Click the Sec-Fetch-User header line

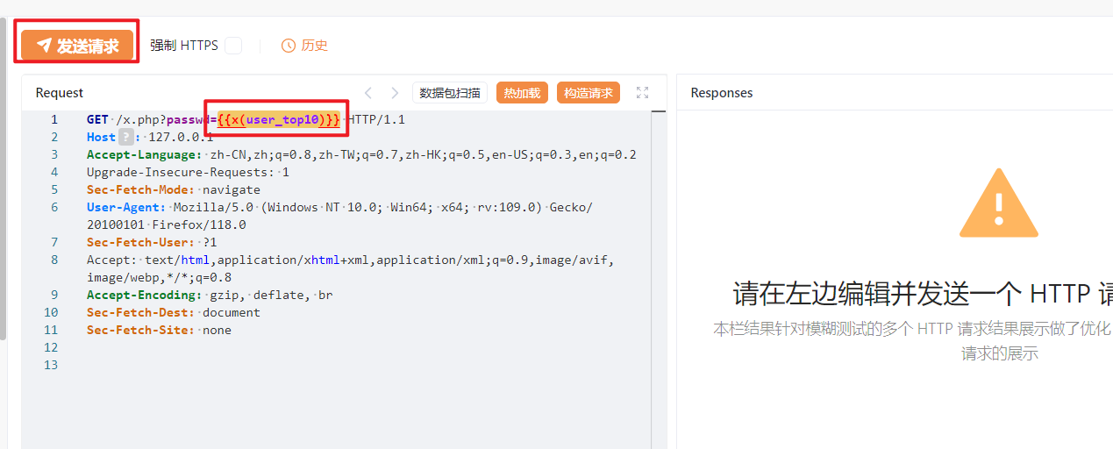152,242
